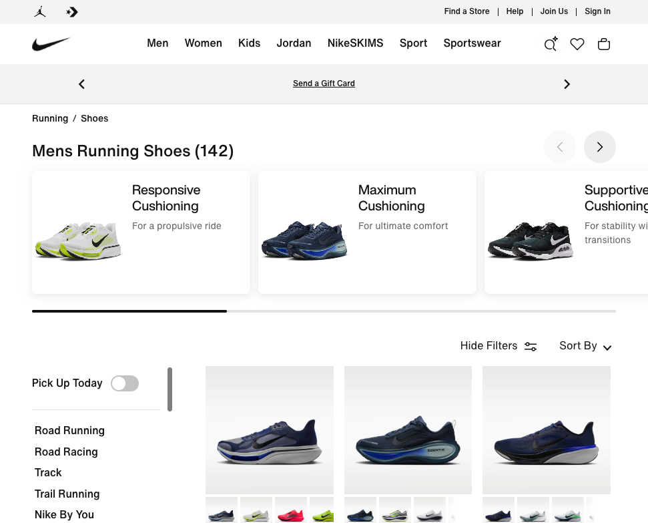Open the Jordan menu

click(294, 43)
